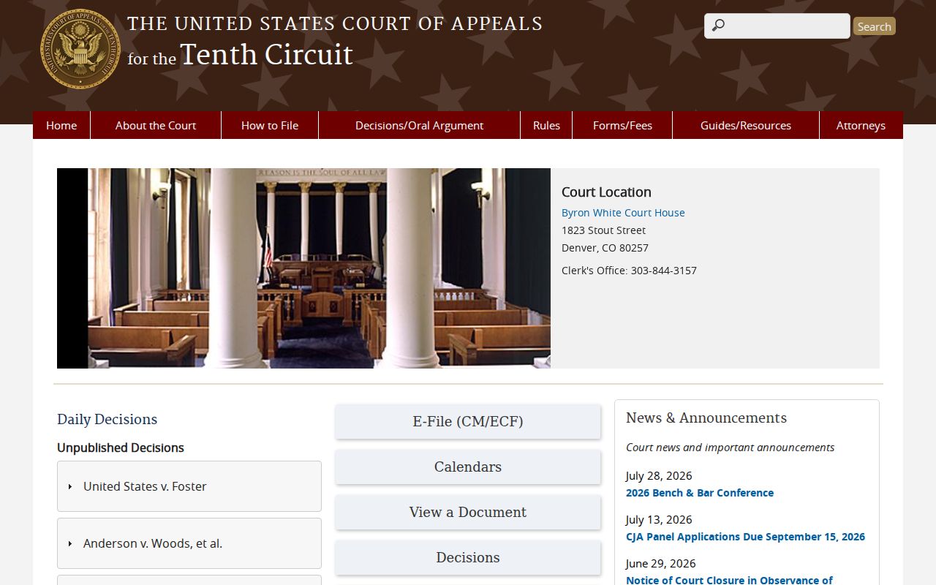
Task: Click the courtroom photo banner
Action: (303, 268)
